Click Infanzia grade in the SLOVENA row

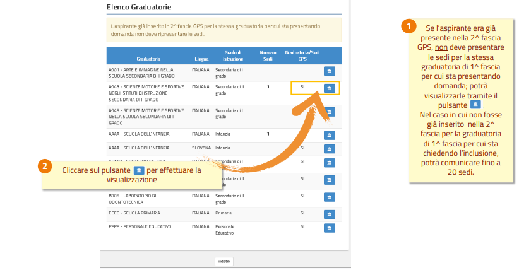(222, 148)
